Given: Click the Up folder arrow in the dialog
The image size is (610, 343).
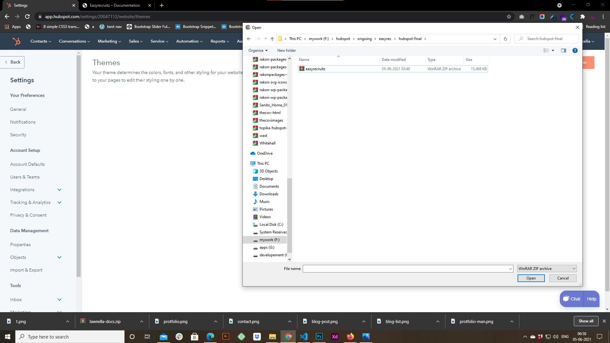Looking at the screenshot, I should 272,39.
